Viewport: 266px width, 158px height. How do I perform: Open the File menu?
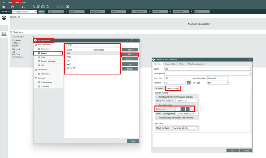(3, 2)
